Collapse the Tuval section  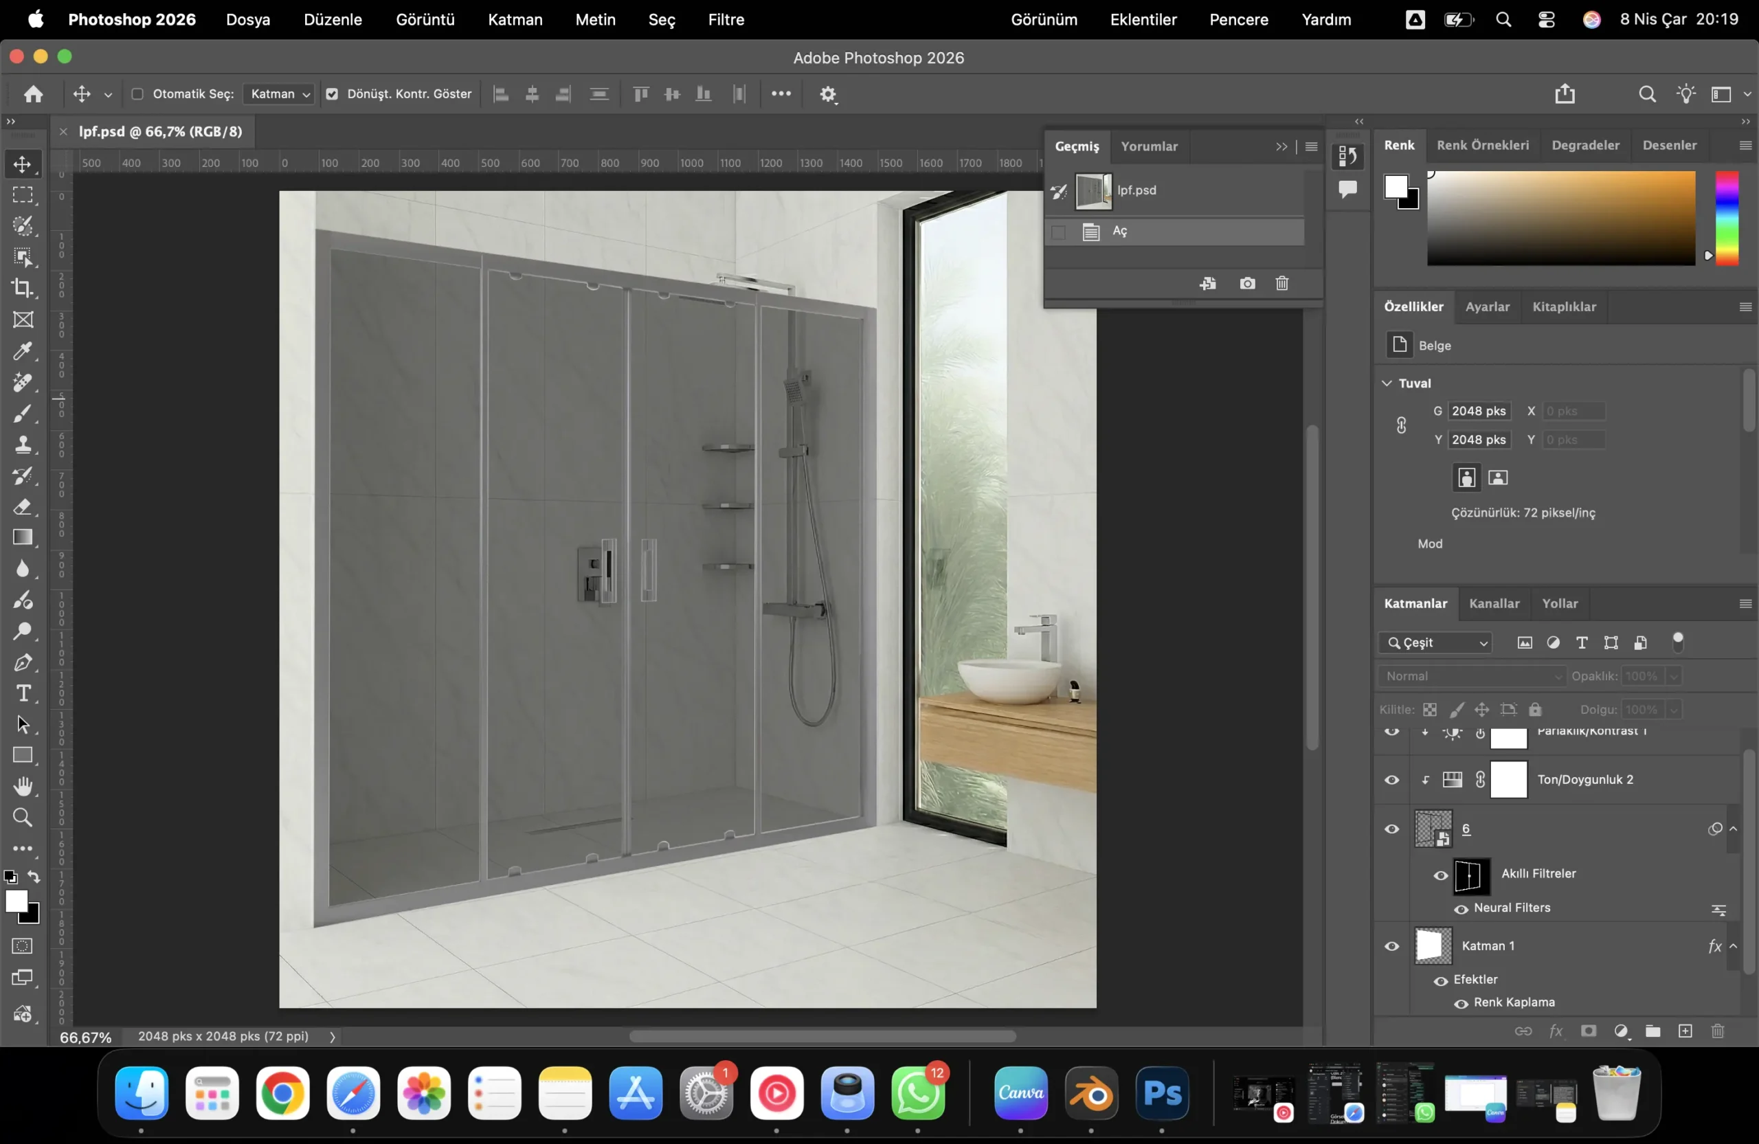click(x=1387, y=383)
